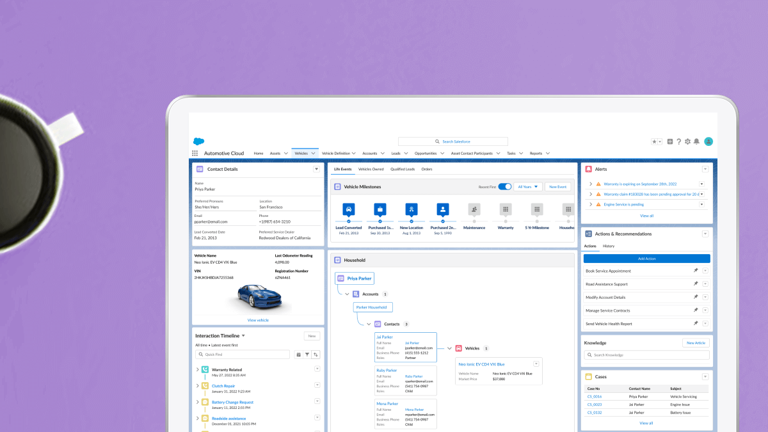Click the help question mark icon

coord(678,141)
